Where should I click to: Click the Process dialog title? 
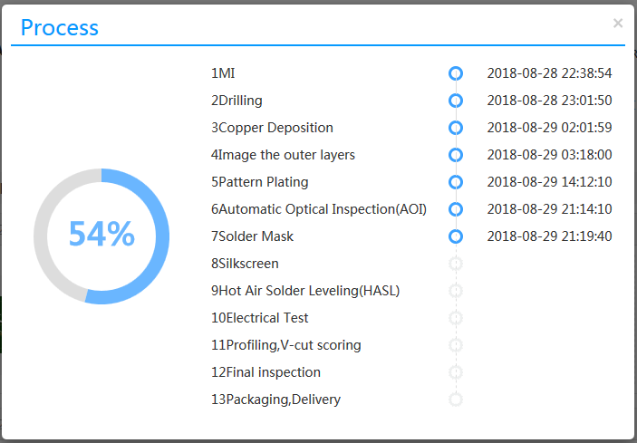[x=59, y=27]
